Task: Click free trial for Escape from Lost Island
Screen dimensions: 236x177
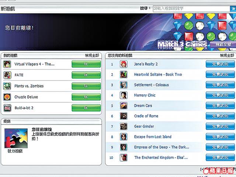Action: [x=220, y=137]
